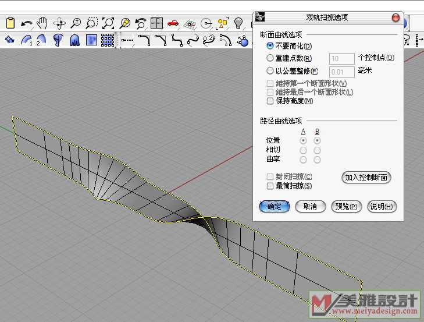Click the light bulb icon
Screen dimensions: 424x322
coord(238,23)
